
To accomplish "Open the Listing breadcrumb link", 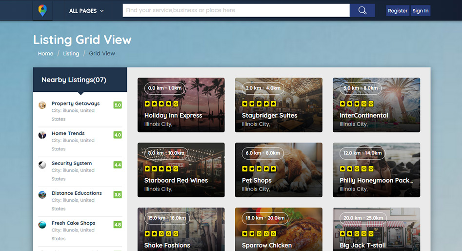I will point(71,53).
